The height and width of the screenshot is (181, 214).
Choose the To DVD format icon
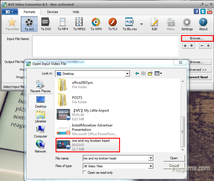pos(46,24)
